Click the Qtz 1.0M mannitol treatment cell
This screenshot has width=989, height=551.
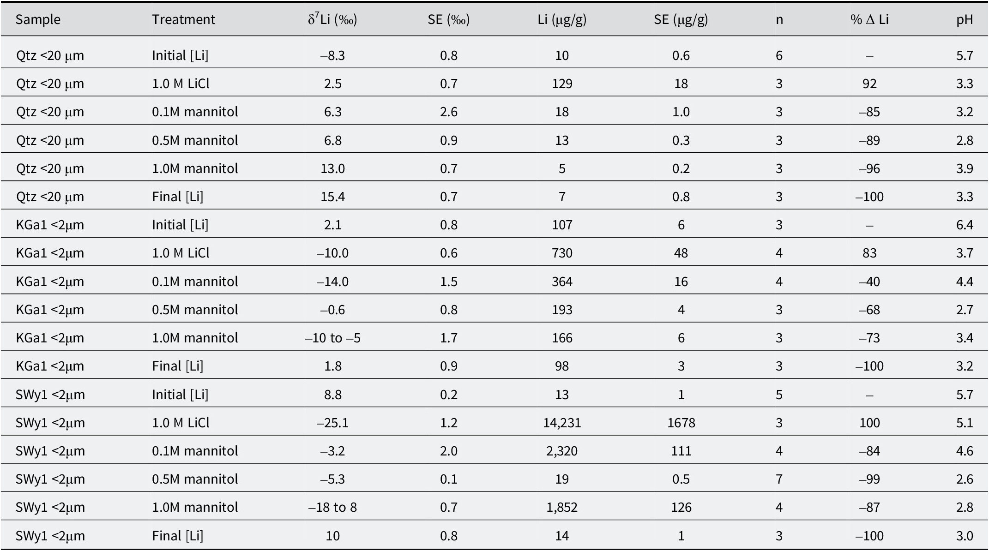click(x=195, y=168)
